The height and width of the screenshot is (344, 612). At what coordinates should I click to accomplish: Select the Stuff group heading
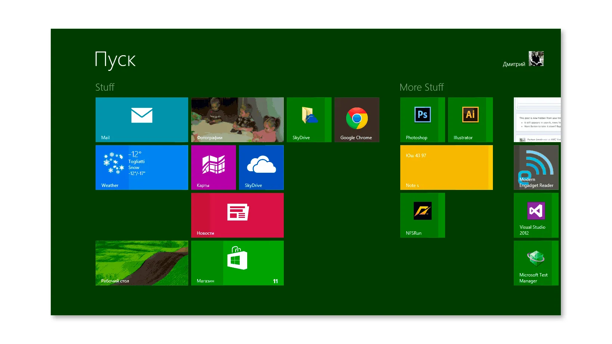pyautogui.click(x=105, y=87)
